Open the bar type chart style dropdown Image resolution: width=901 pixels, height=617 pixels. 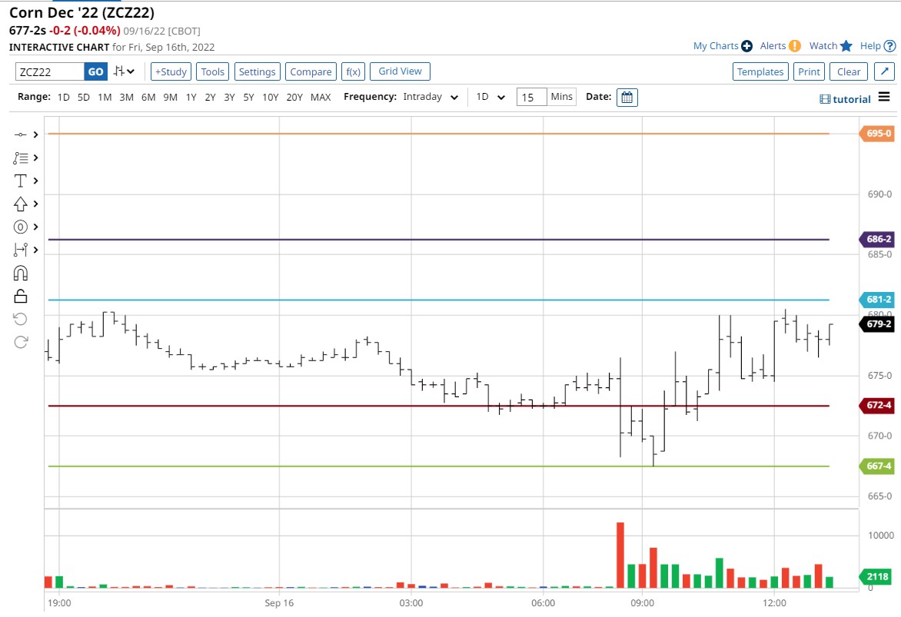tap(124, 71)
